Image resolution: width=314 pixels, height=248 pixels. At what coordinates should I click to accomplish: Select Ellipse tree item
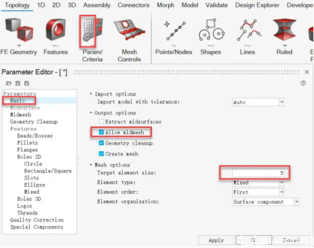35,185
